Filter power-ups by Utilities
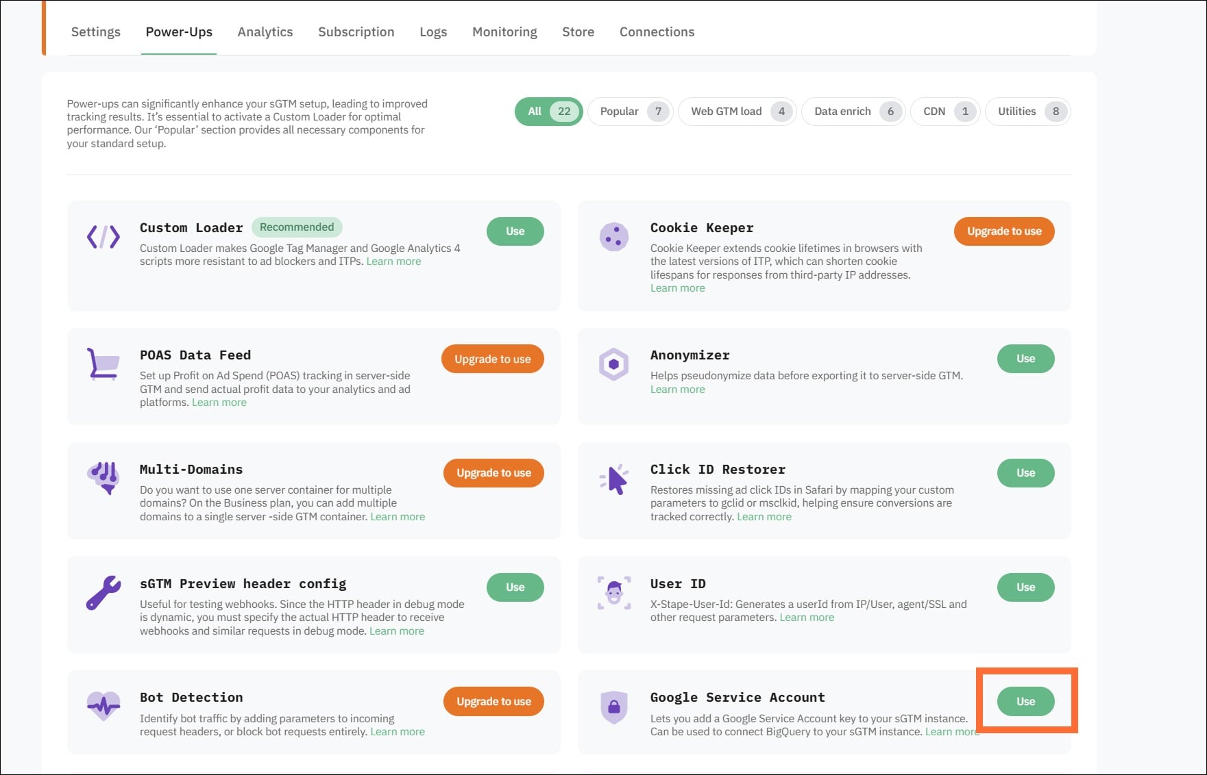 click(x=1028, y=112)
